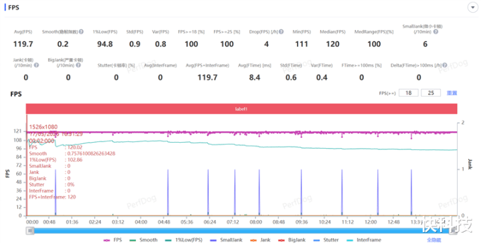The width and height of the screenshot is (481, 244).
Task: Toggle the Smooth series in the legend
Action: (143, 240)
